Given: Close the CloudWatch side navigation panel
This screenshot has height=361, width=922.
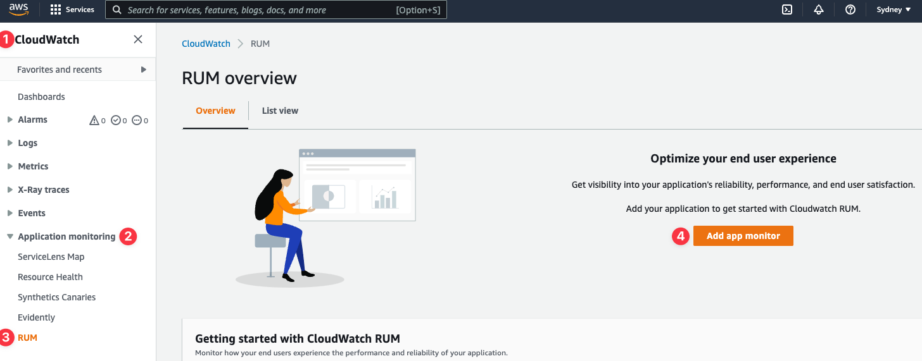Looking at the screenshot, I should pos(138,39).
